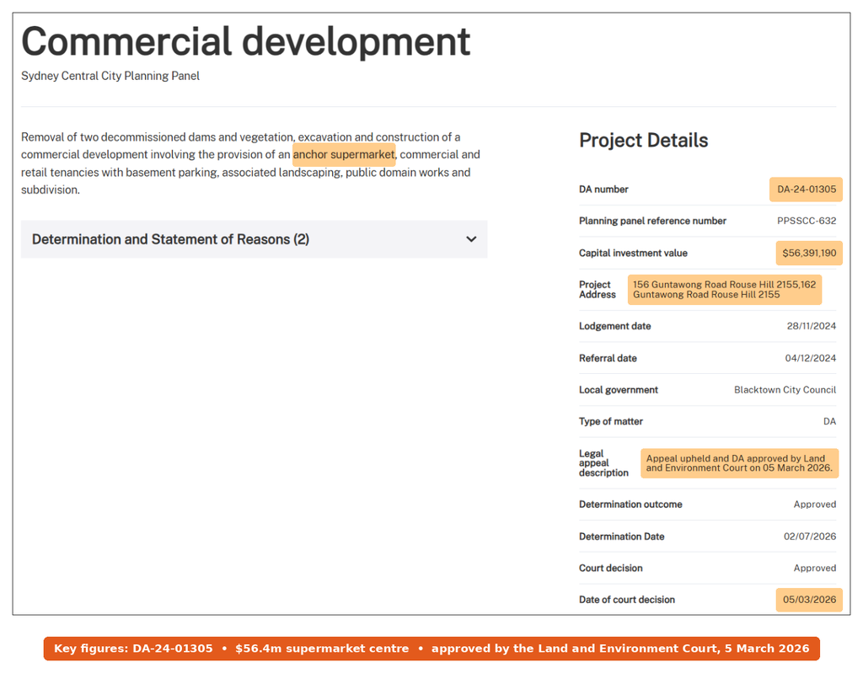
Task: Select referral date 04/12/2024
Action: (810, 358)
